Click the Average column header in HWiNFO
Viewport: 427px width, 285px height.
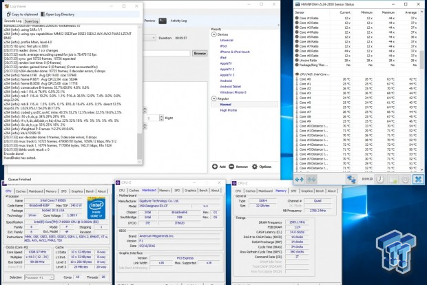point(410,12)
